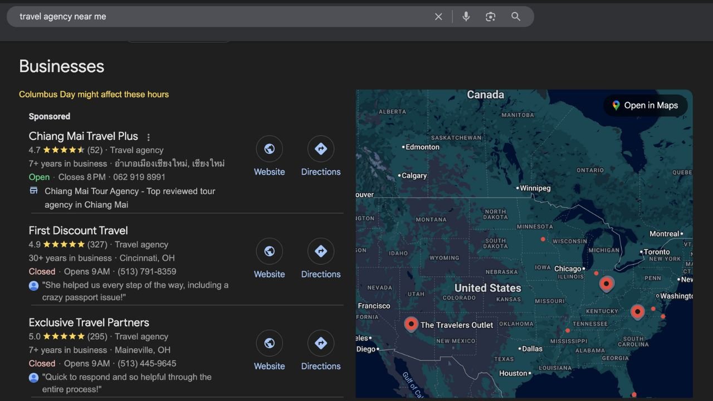Screen dimensions: 713x401
Task: Open Exclusive Travel Partners website
Action: click(270, 344)
